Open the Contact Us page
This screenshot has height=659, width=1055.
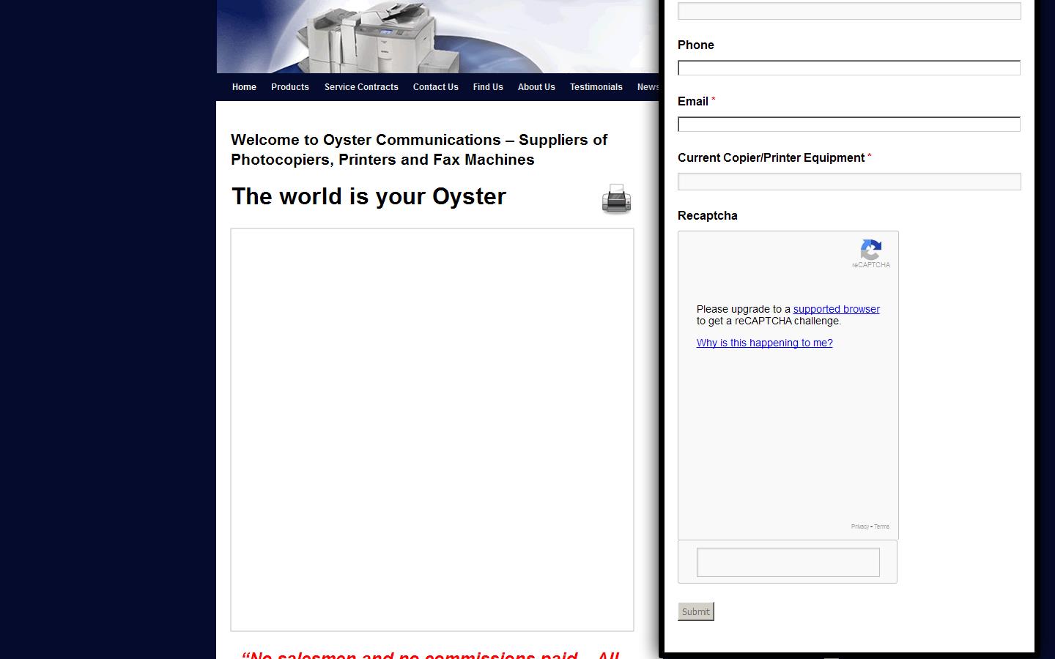pyautogui.click(x=436, y=87)
